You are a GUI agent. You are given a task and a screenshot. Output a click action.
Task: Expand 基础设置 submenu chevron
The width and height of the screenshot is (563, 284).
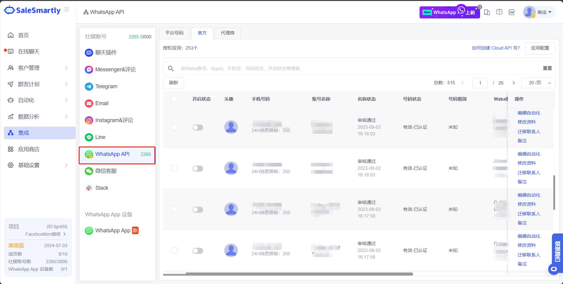[66, 165]
